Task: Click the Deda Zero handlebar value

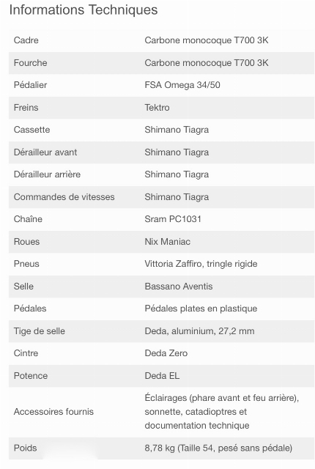Action: (x=166, y=353)
